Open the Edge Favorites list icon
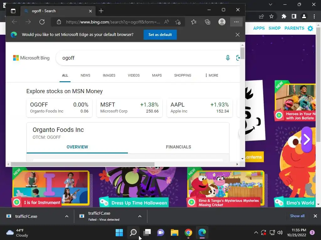Viewport: 321px width, 240px height. coord(194,22)
